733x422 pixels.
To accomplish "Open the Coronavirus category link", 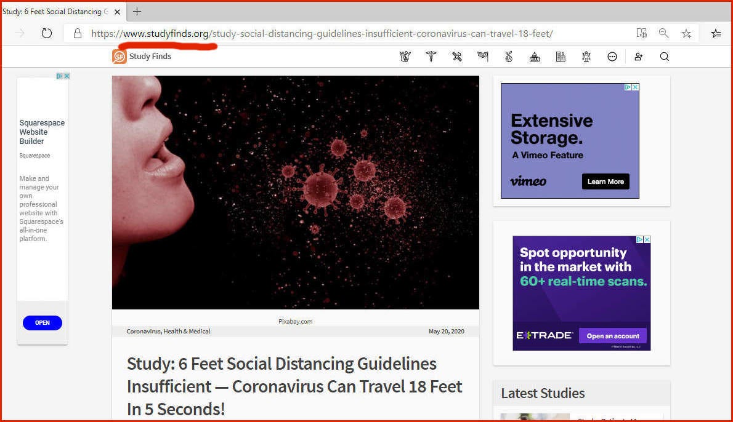I will [x=144, y=332].
